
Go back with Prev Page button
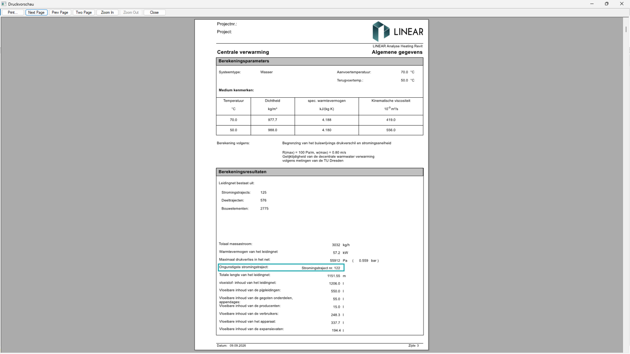point(60,12)
